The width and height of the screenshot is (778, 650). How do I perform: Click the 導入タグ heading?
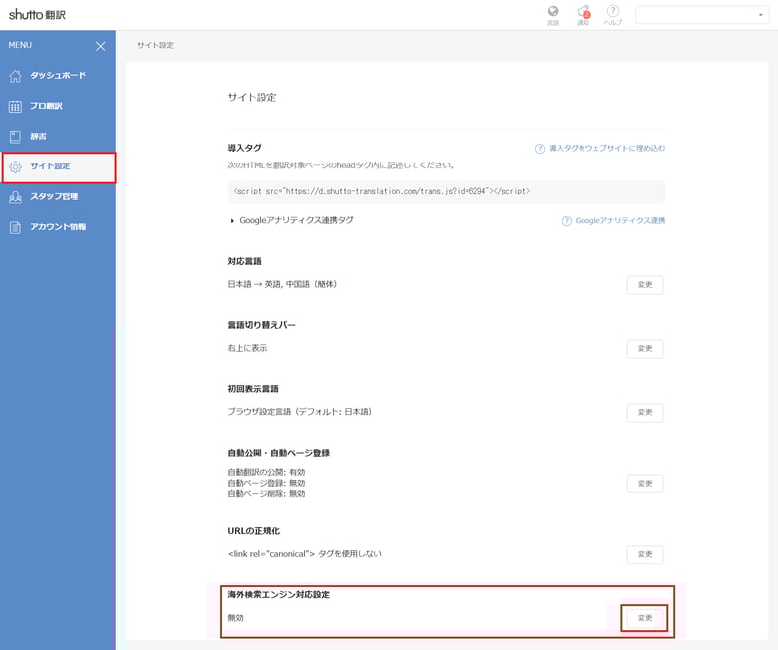(x=244, y=148)
